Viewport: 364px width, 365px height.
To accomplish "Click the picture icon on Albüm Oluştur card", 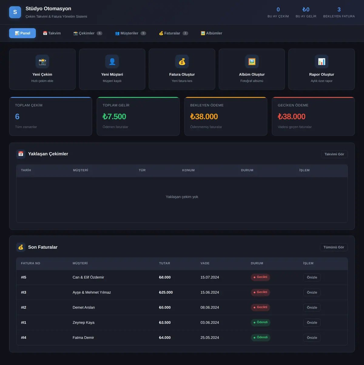I will tap(252, 62).
